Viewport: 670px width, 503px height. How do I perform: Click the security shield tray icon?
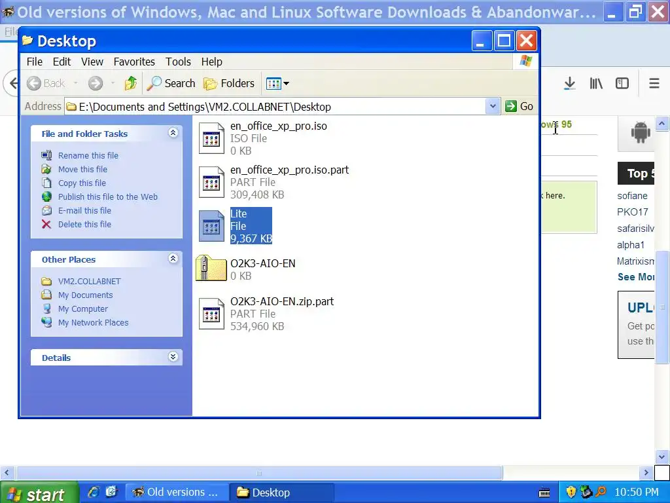pos(571,493)
